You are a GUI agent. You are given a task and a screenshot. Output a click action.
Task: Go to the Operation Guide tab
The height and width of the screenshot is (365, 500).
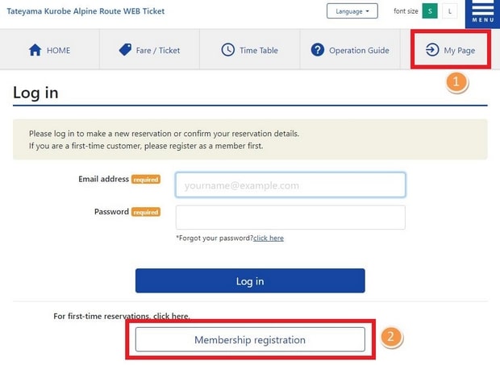[350, 49]
